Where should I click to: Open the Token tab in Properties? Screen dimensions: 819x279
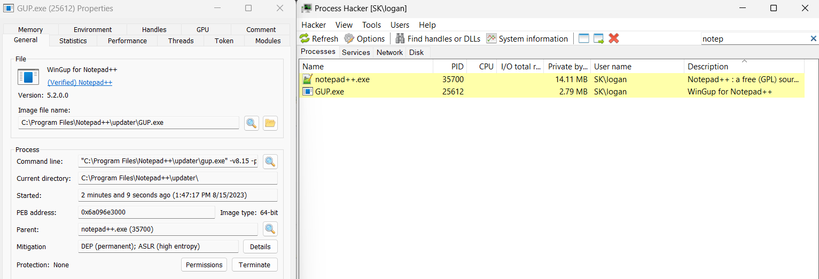pyautogui.click(x=224, y=41)
